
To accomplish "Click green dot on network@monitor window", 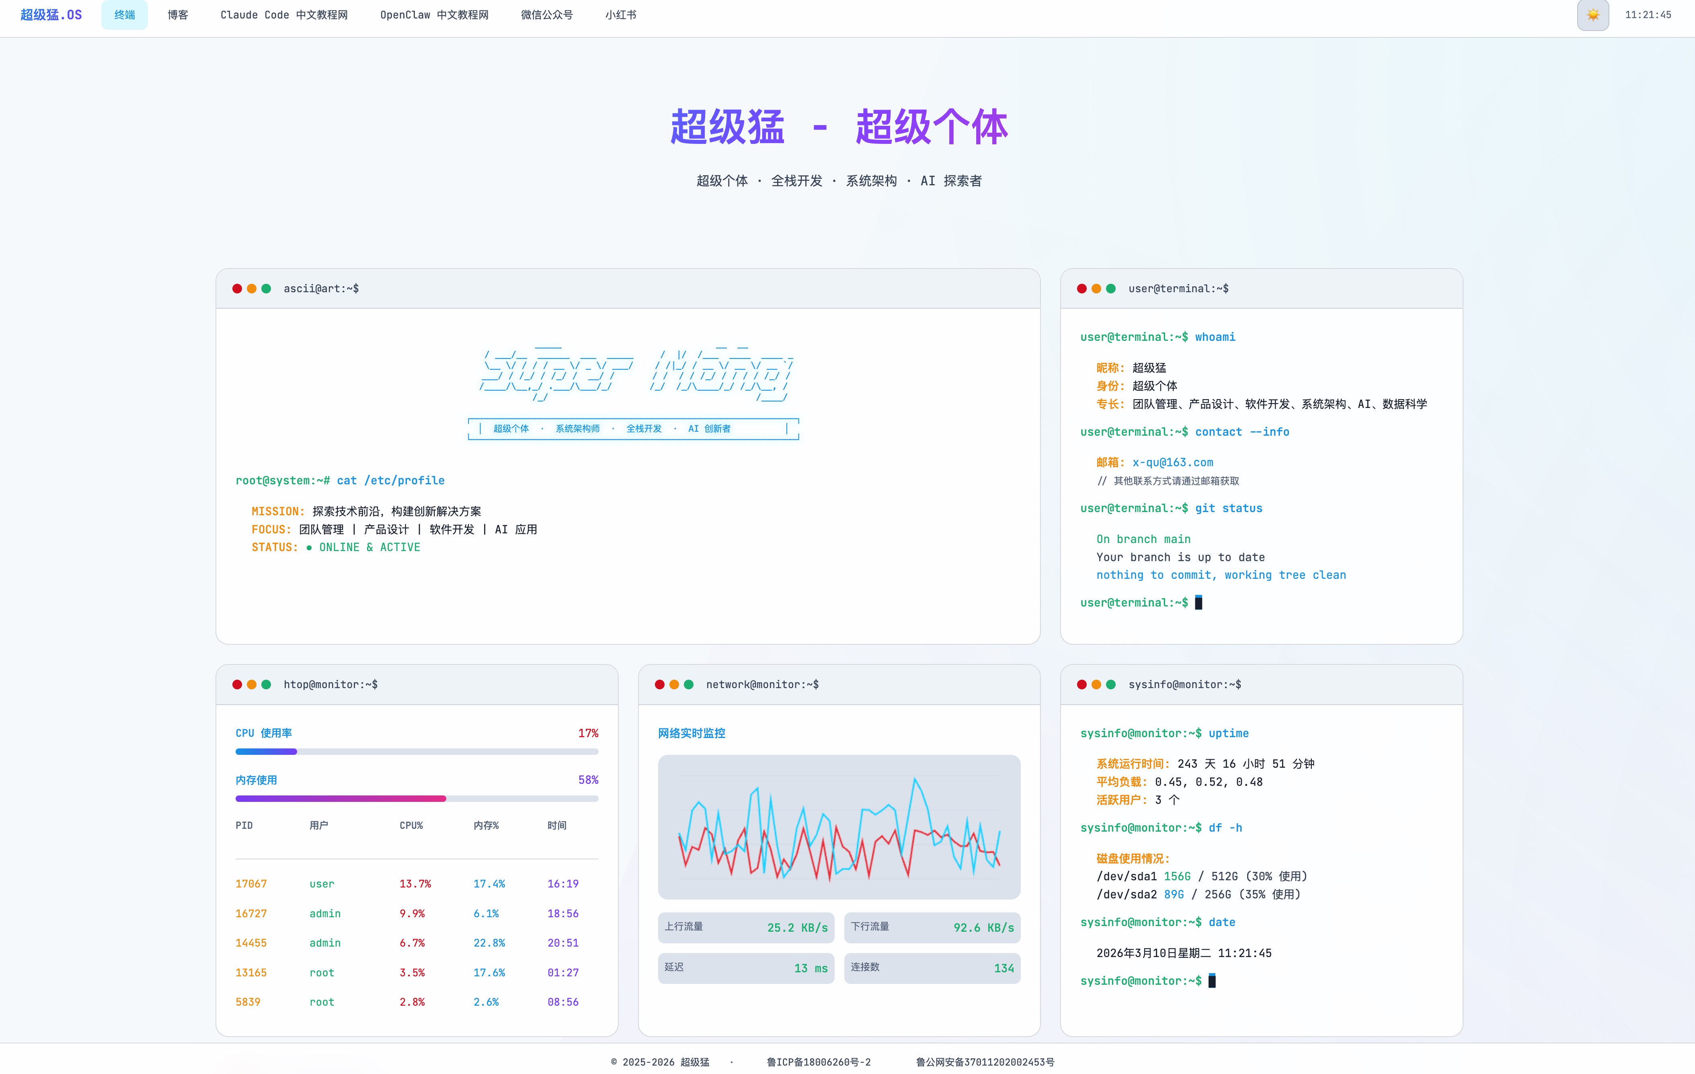I will coord(688,684).
